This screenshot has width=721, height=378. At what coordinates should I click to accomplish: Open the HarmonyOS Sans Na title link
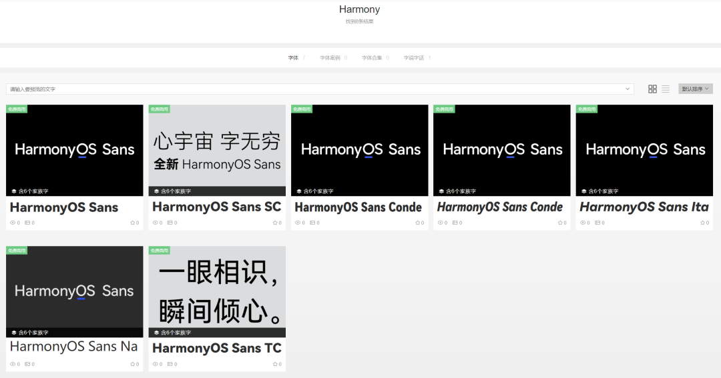74,347
